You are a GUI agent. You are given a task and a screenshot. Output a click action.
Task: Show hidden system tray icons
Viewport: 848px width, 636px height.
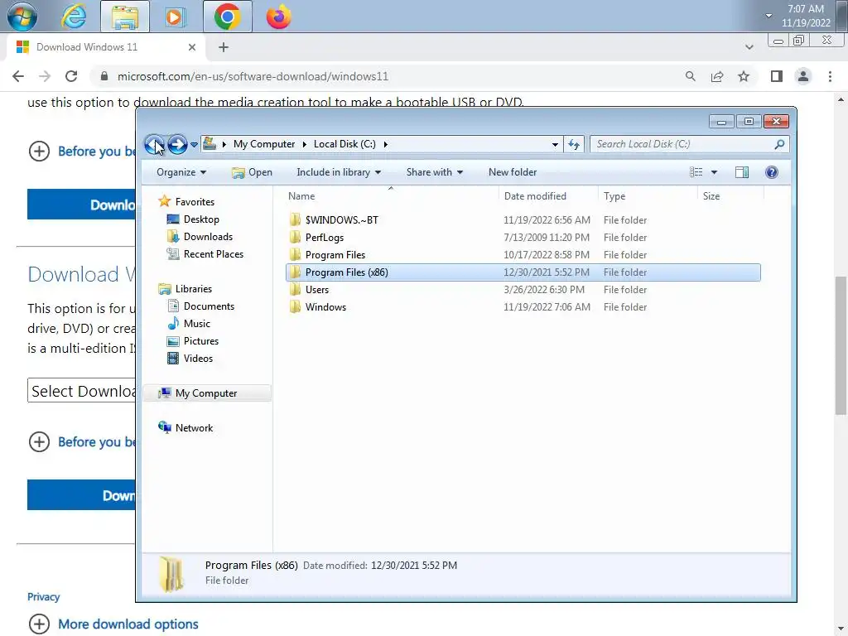coord(768,16)
